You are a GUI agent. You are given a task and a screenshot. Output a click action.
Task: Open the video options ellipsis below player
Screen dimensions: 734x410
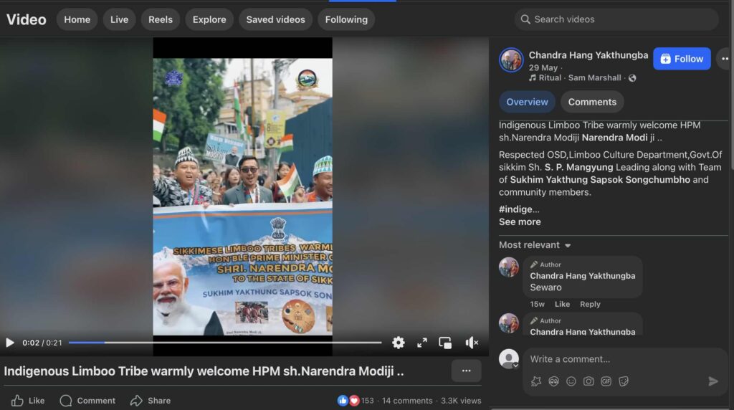pyautogui.click(x=466, y=371)
